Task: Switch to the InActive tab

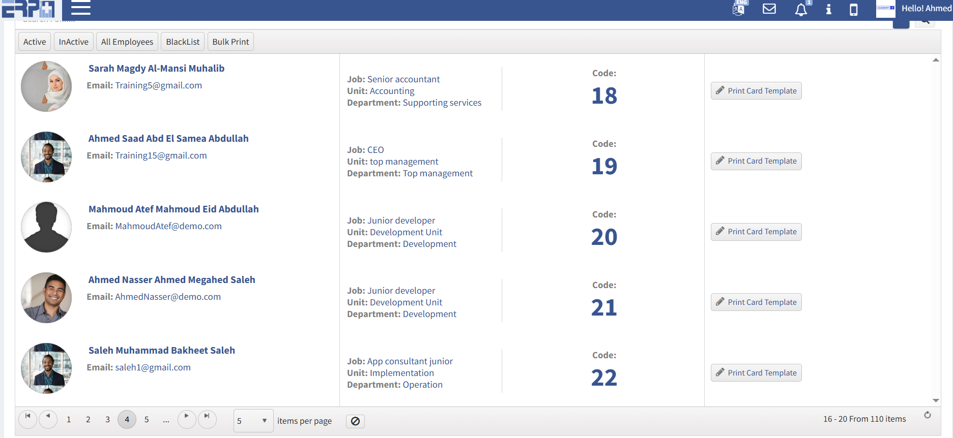Action: (74, 42)
